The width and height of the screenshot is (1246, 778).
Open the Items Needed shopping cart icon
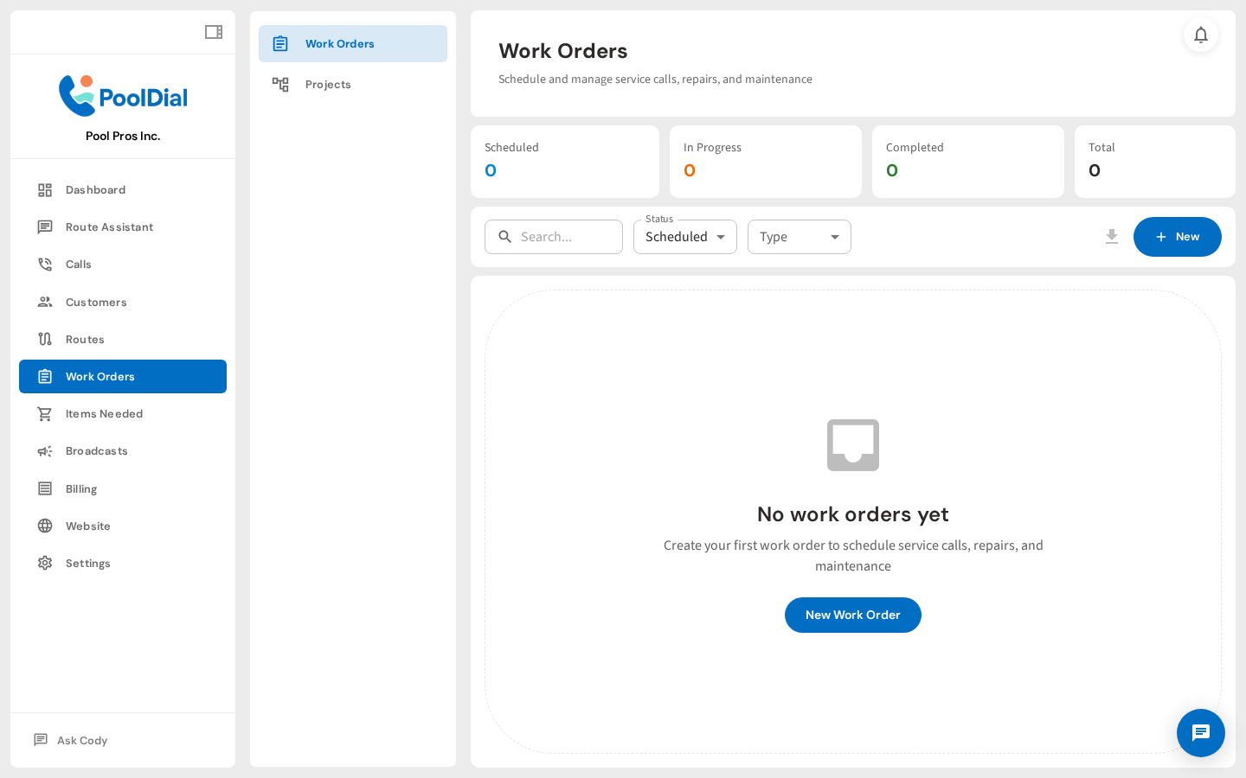point(45,413)
